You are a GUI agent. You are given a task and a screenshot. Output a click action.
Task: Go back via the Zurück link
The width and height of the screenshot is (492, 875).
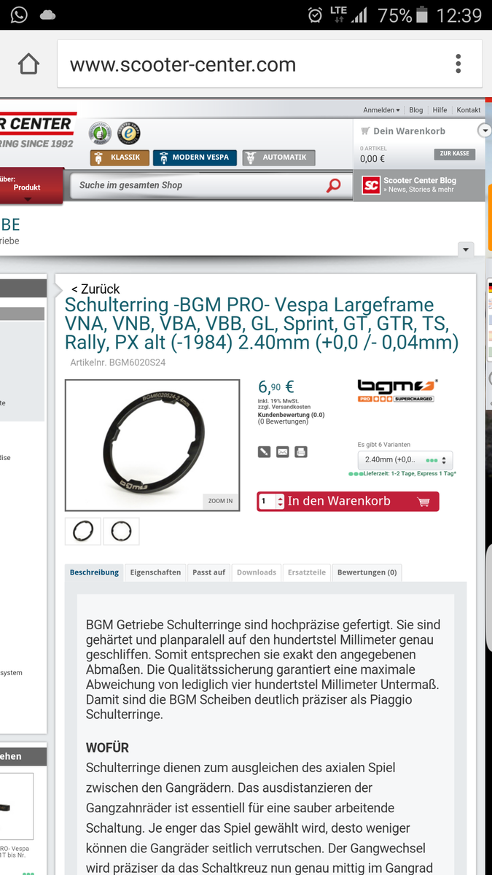(95, 289)
